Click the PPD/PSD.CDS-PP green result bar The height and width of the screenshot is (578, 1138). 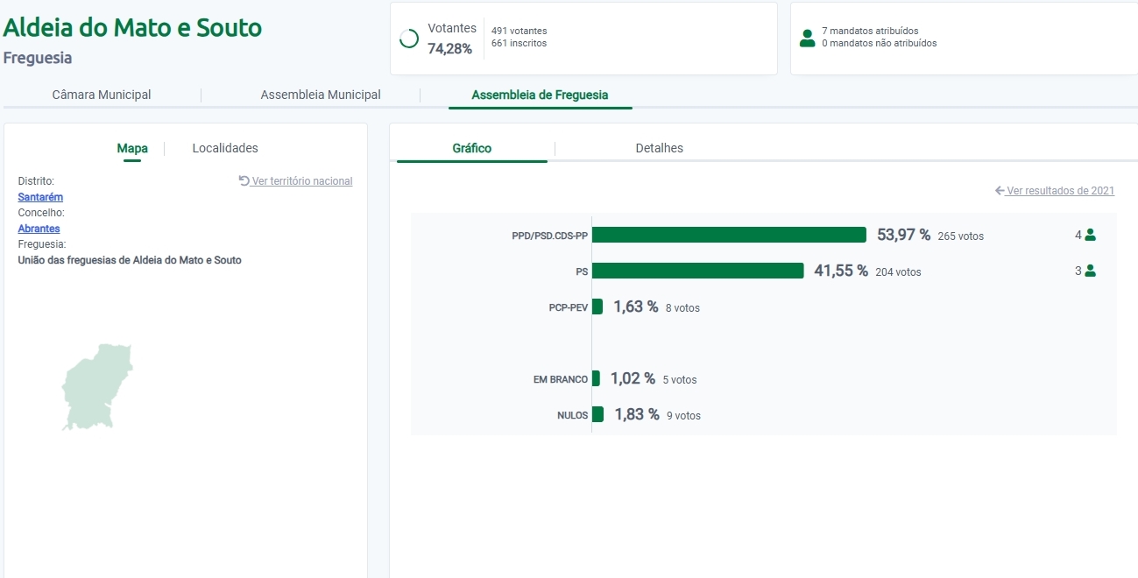[729, 235]
